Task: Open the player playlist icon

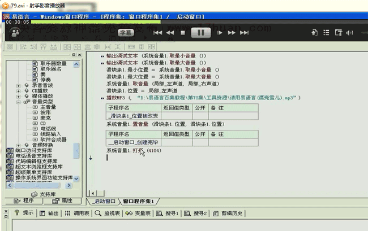Action: [x=326, y=33]
